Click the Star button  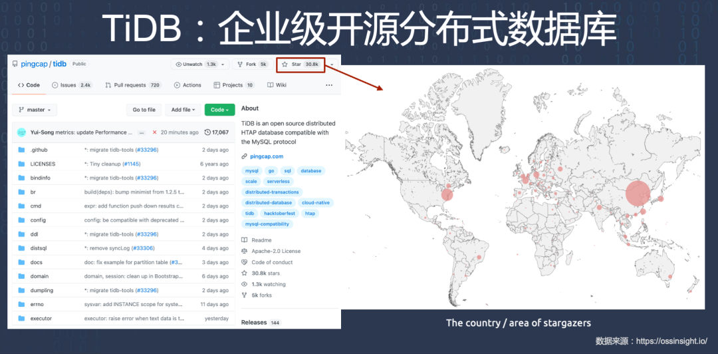point(300,65)
